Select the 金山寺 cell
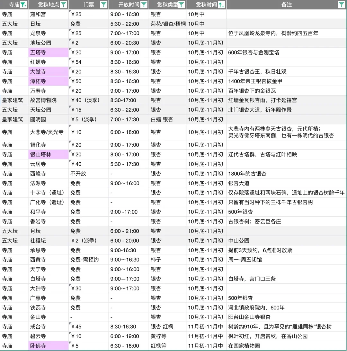 [x=48, y=317]
